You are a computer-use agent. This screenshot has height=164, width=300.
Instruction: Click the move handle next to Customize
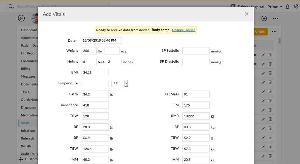click(x=21, y=159)
